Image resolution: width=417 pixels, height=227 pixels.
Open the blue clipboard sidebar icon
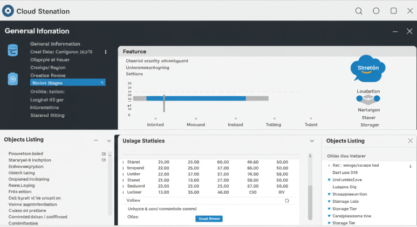pyautogui.click(x=13, y=79)
